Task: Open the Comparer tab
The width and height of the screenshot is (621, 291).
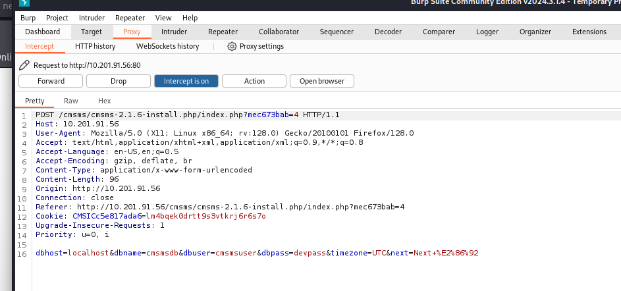Action: 439,32
